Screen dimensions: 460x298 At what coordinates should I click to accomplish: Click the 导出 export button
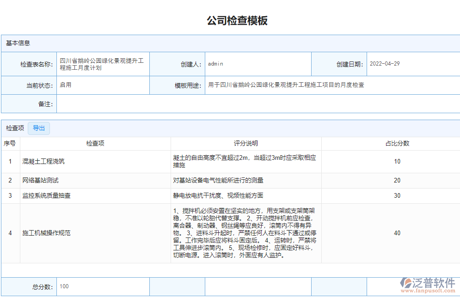click(39, 128)
